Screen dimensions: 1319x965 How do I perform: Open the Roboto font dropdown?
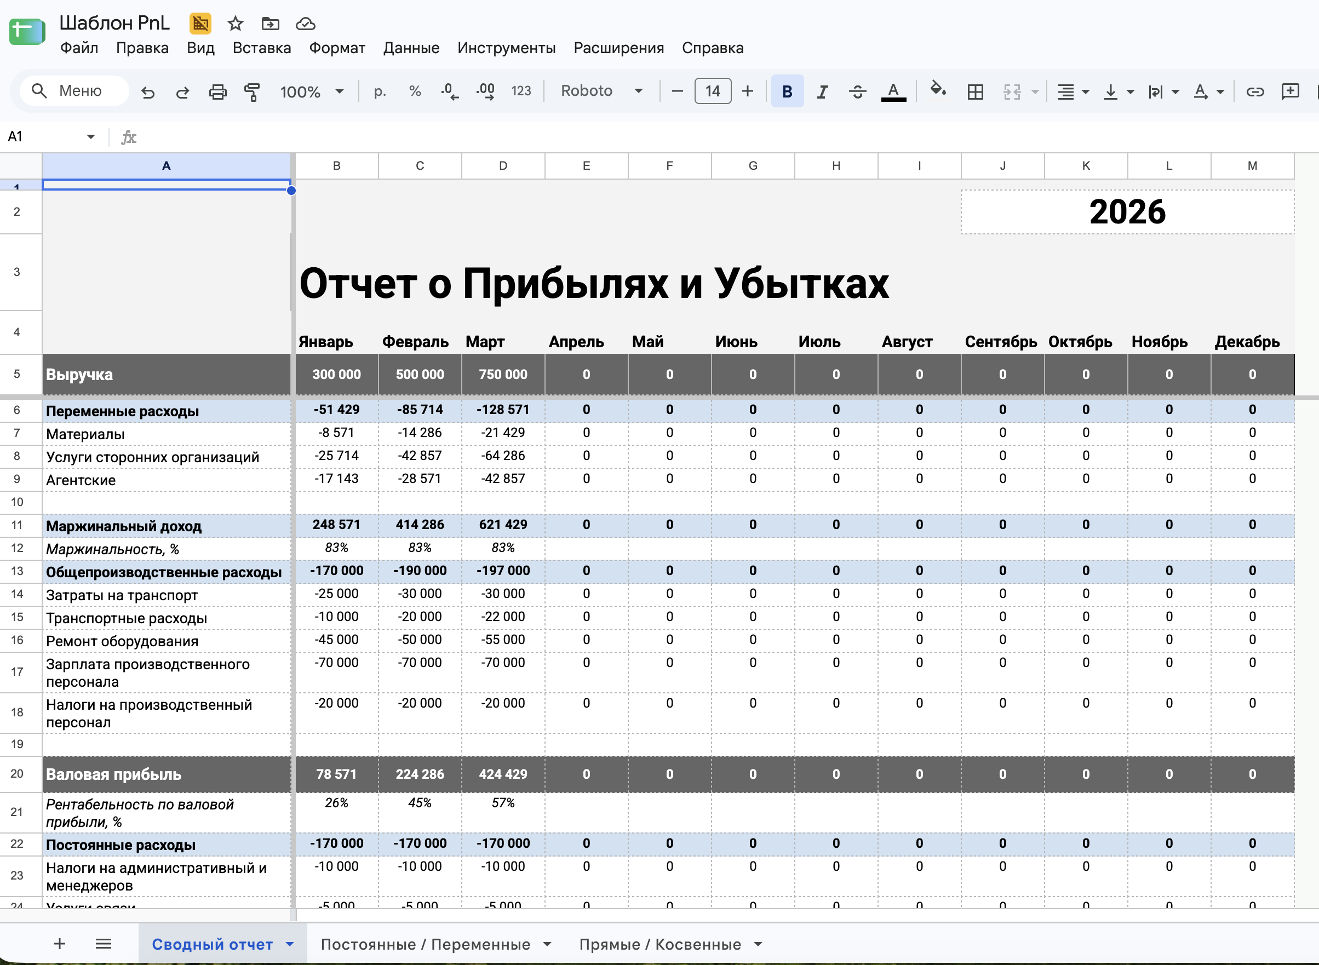click(x=601, y=91)
